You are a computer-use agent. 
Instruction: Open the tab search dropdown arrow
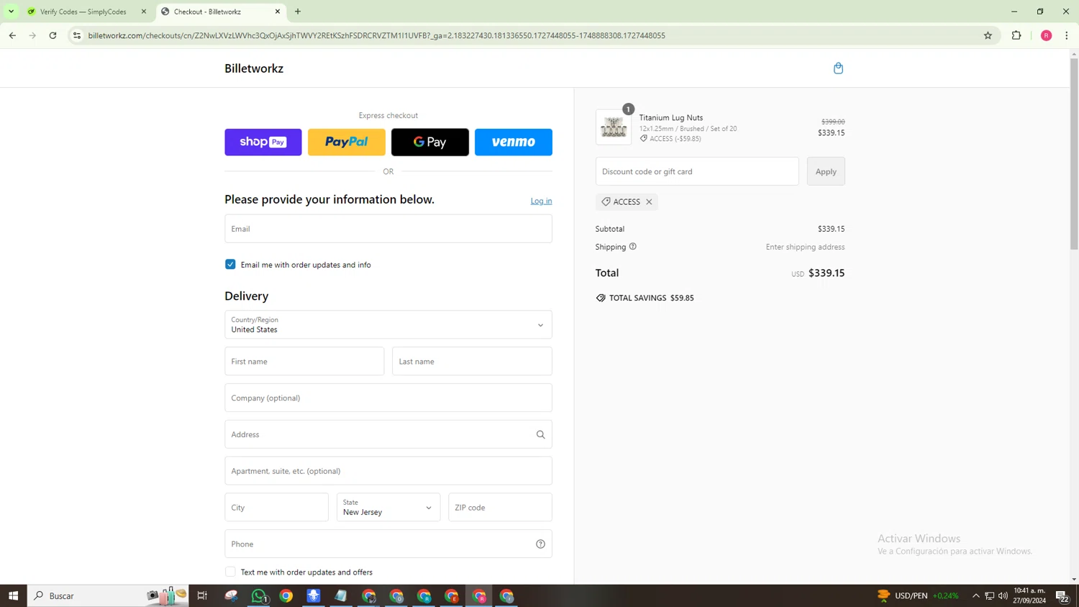(11, 12)
